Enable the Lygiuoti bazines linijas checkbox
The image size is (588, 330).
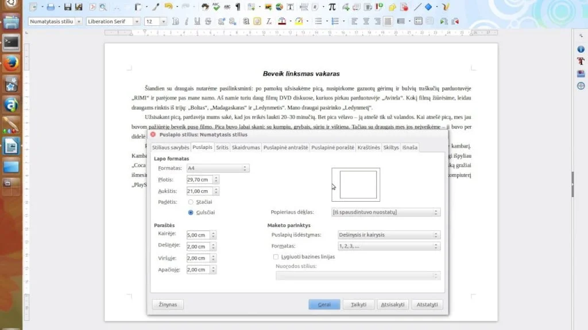(x=276, y=257)
